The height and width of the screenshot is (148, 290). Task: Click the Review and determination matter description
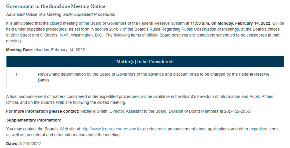pyautogui.click(x=154, y=74)
